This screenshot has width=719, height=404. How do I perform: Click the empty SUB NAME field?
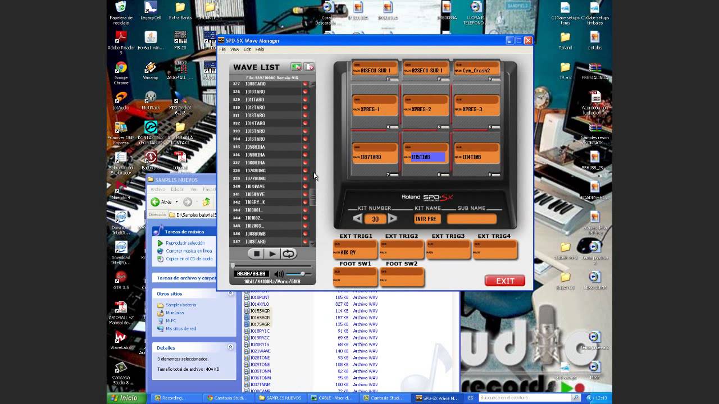coord(472,219)
